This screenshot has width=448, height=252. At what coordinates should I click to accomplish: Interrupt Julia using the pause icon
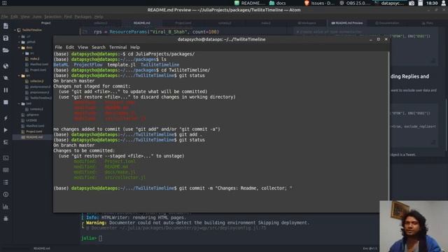point(6,90)
